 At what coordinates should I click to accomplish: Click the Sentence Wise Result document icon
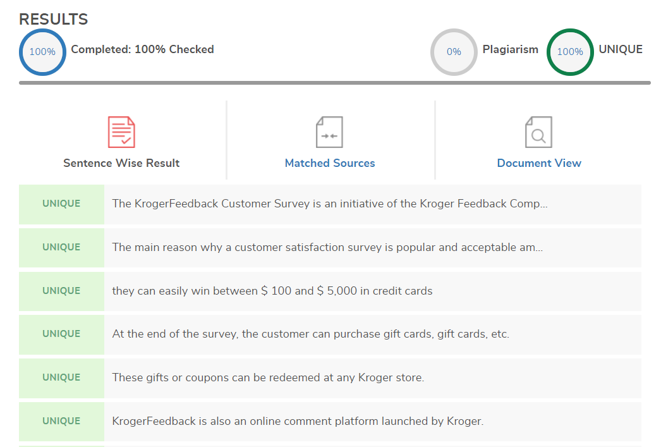(121, 132)
